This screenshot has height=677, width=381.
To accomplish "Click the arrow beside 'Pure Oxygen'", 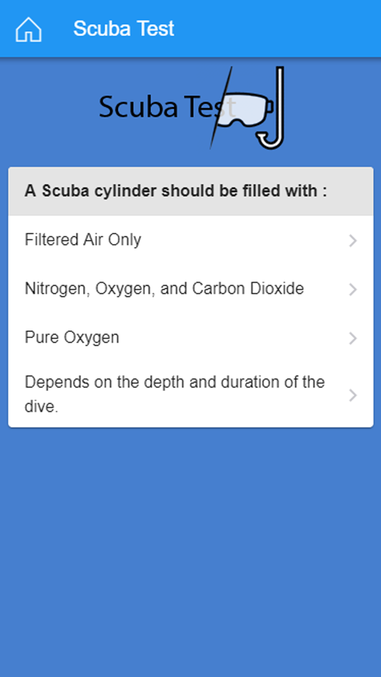I will 353,338.
